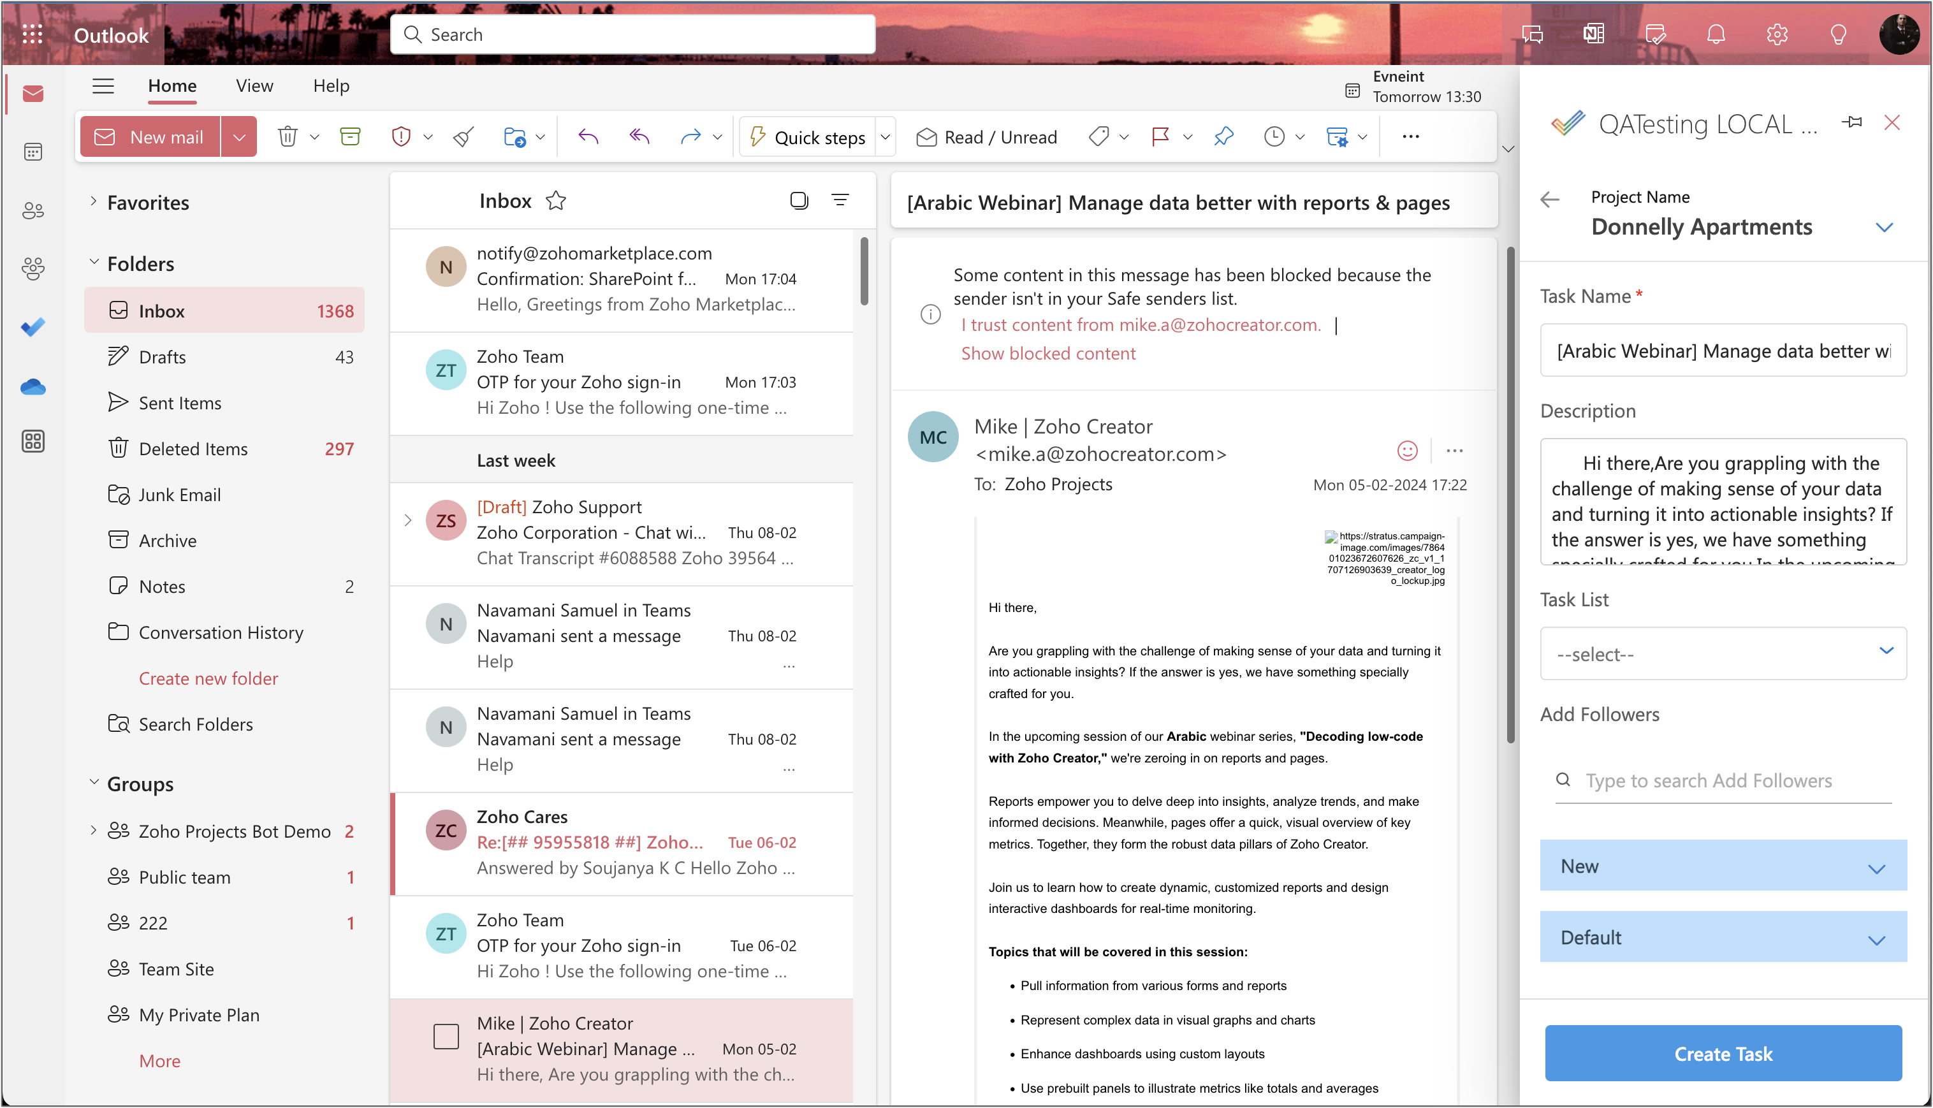Click the Delete trash icon in toolbar
The height and width of the screenshot is (1108, 1933).
(x=288, y=137)
